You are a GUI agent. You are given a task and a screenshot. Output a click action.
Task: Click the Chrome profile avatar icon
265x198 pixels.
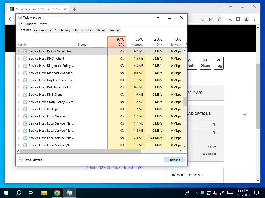pyautogui.click(x=246, y=19)
